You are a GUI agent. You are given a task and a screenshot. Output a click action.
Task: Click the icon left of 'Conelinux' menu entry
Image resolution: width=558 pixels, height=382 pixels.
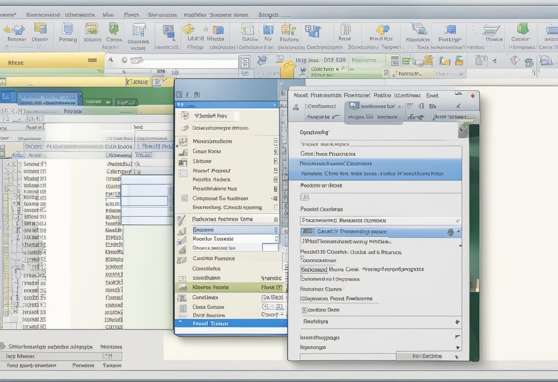pos(183,298)
